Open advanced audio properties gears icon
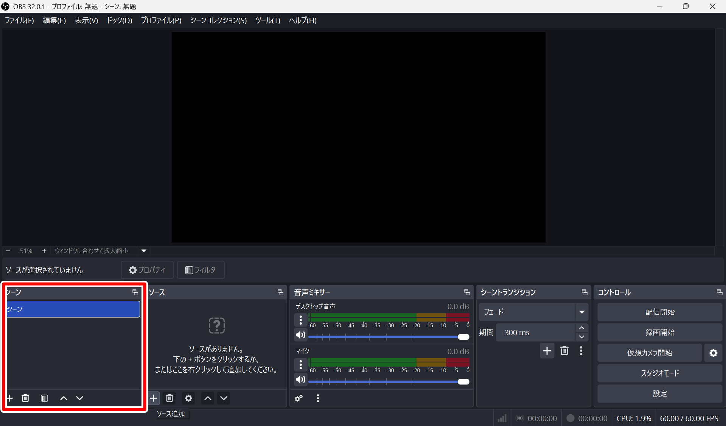This screenshot has height=426, width=726. 299,398
